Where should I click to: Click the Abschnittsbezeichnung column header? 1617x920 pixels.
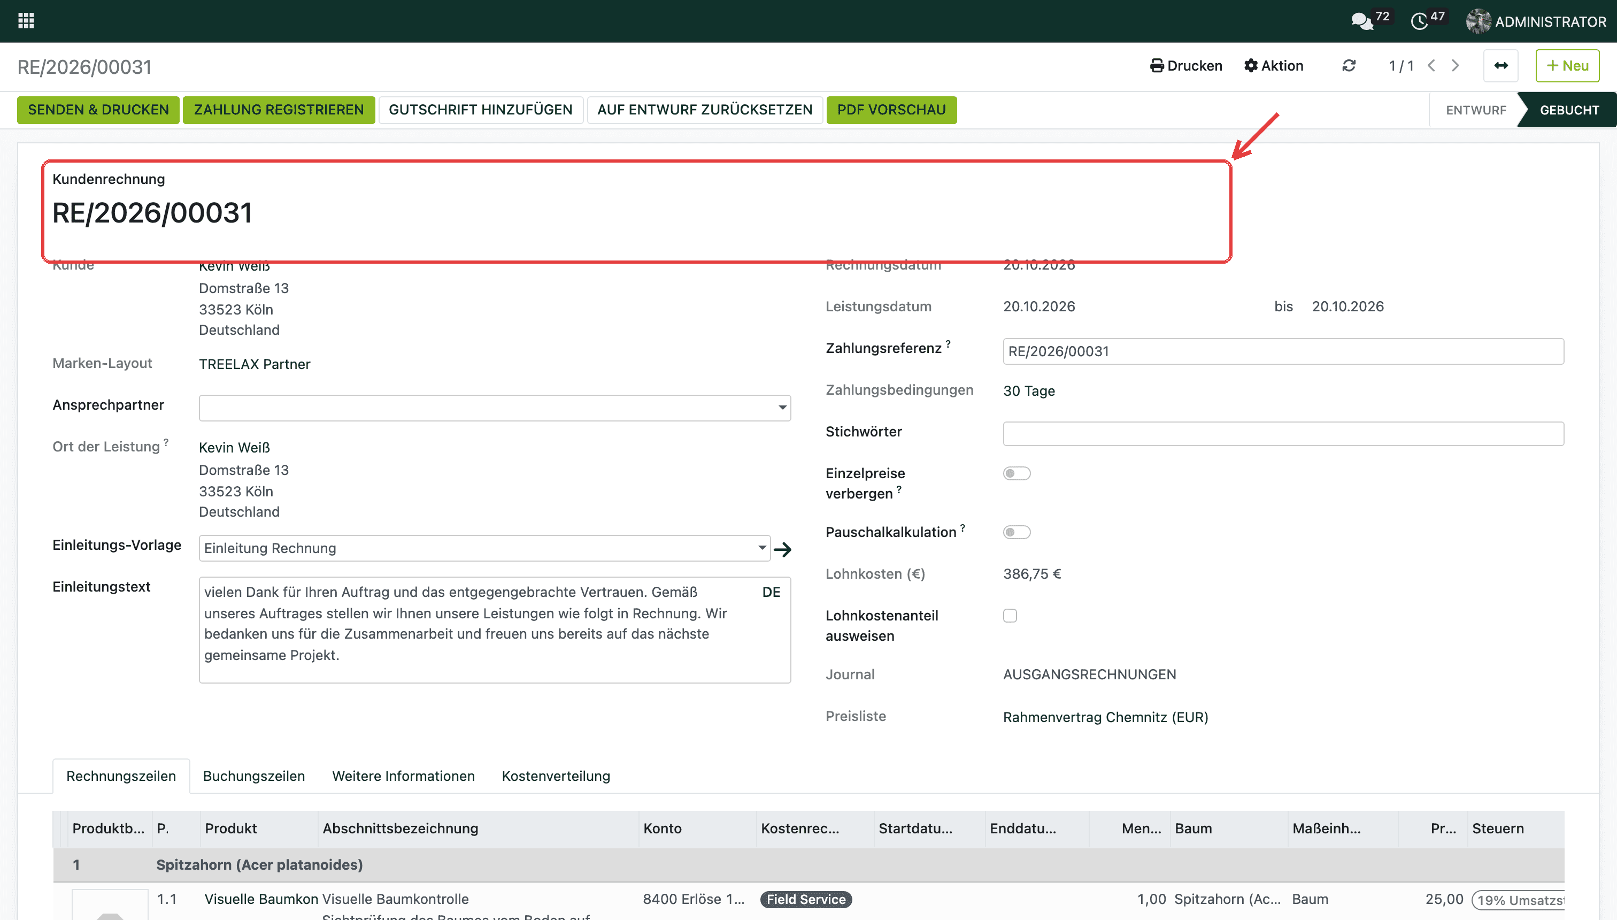[478, 829]
